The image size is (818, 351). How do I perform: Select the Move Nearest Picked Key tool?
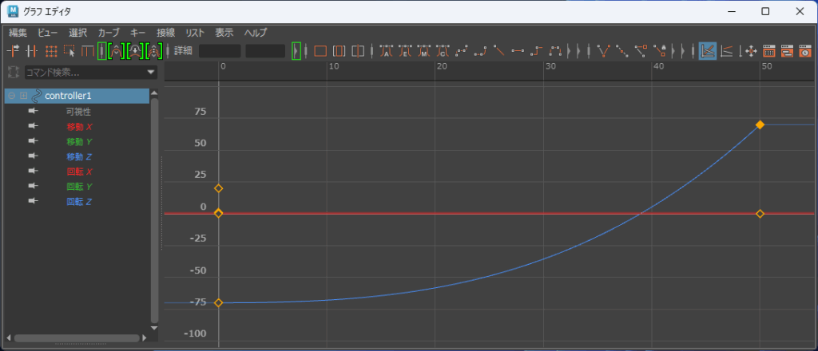[x=13, y=50]
